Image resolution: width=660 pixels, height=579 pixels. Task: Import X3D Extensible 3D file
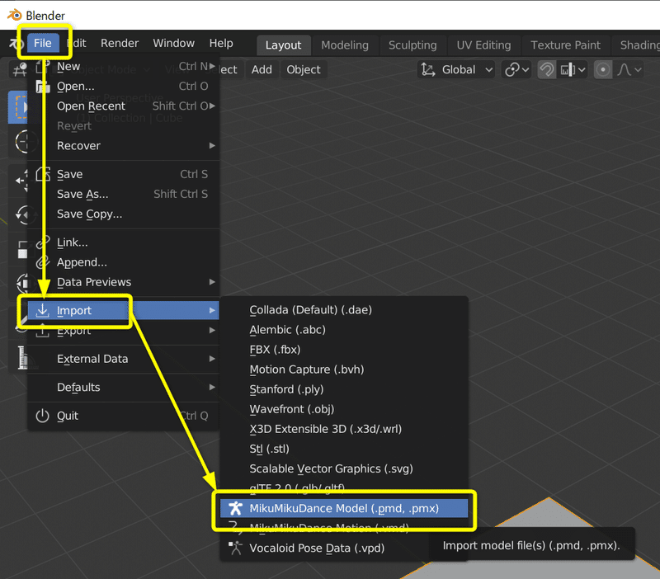(x=344, y=429)
